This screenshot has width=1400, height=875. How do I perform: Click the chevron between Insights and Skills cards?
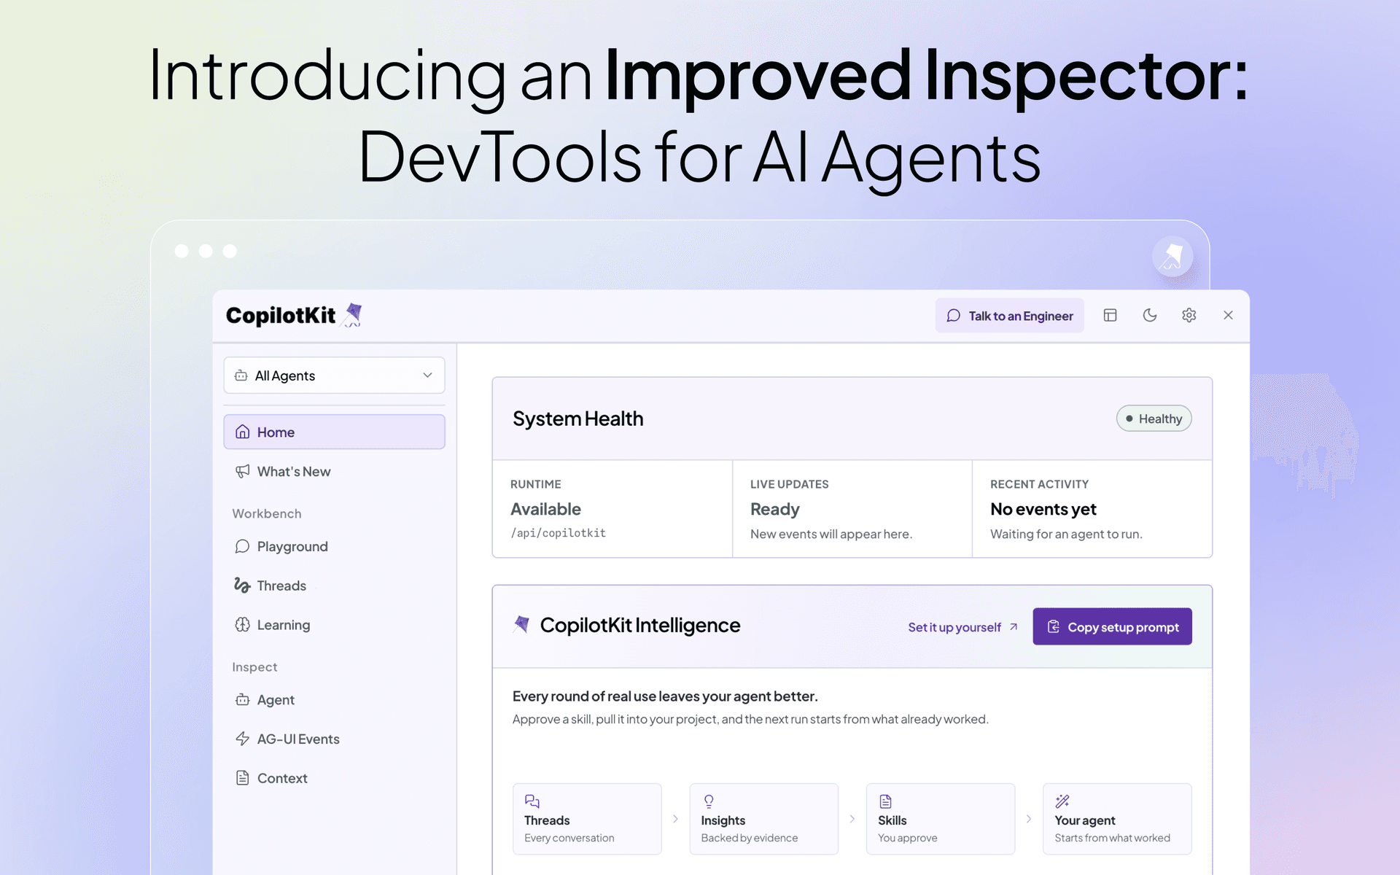click(x=852, y=819)
